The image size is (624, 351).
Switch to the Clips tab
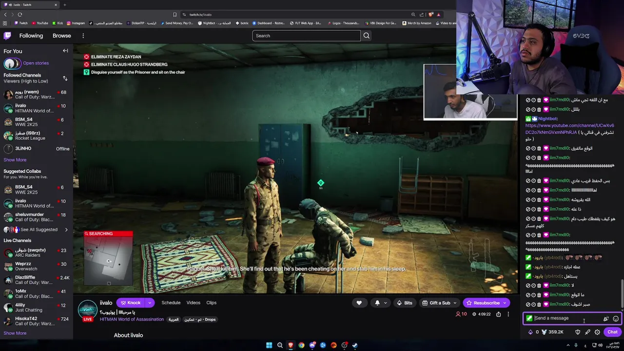coord(212,303)
